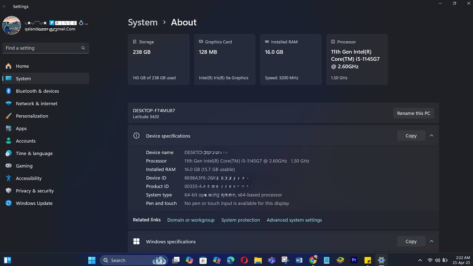Click the Latitude 3420 model name
This screenshot has width=473, height=266.
[146, 117]
